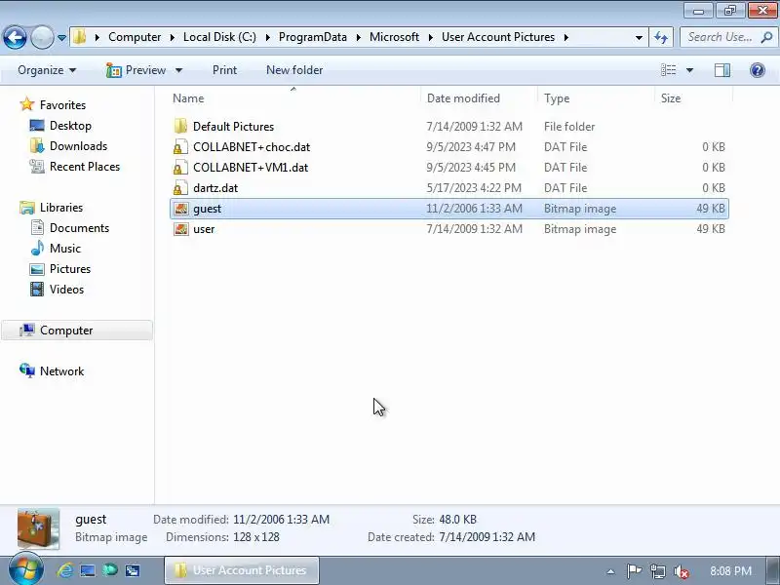Expand arrow after ProgramData in breadcrumb

point(358,37)
